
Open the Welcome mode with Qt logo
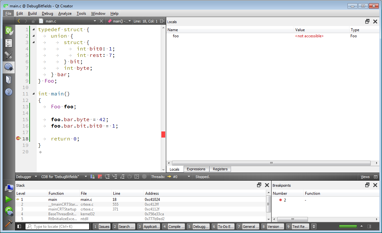9,31
